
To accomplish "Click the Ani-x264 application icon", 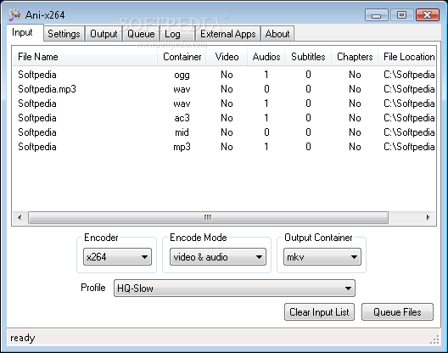I will 14,14.
